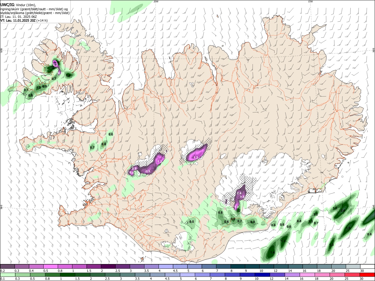Select bottom-row palest green swatch between 0.1 and 0.3
Screen dimensions: 375x281
(7, 275)
